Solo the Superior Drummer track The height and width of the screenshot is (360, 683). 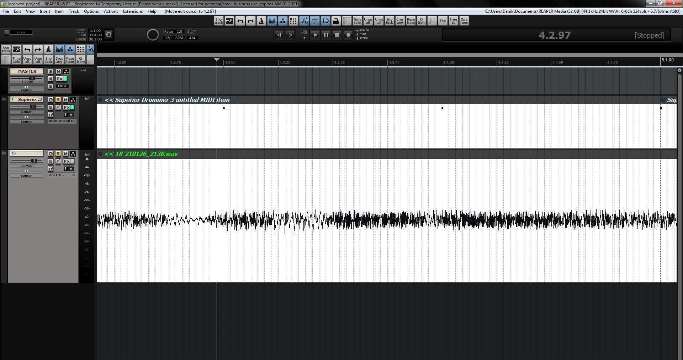pyautogui.click(x=58, y=100)
